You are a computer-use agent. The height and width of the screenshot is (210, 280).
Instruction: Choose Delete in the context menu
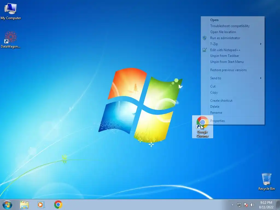click(233, 107)
